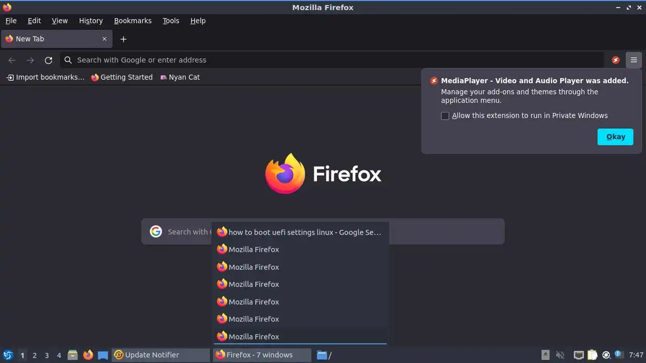646x363 pixels.
Task: Launch Firefox from the panel quick launch
Action: tap(88, 355)
